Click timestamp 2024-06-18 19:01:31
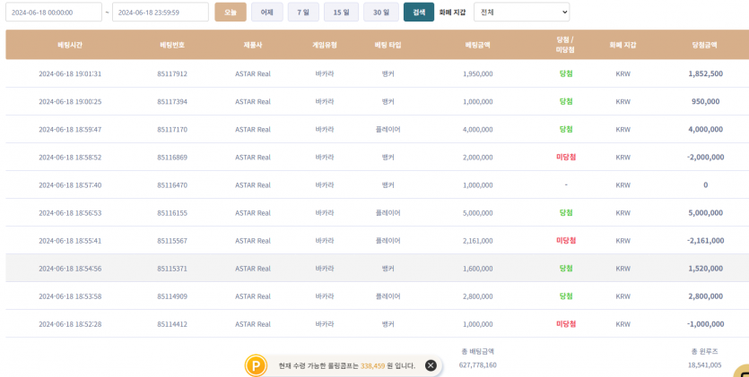 [70, 73]
